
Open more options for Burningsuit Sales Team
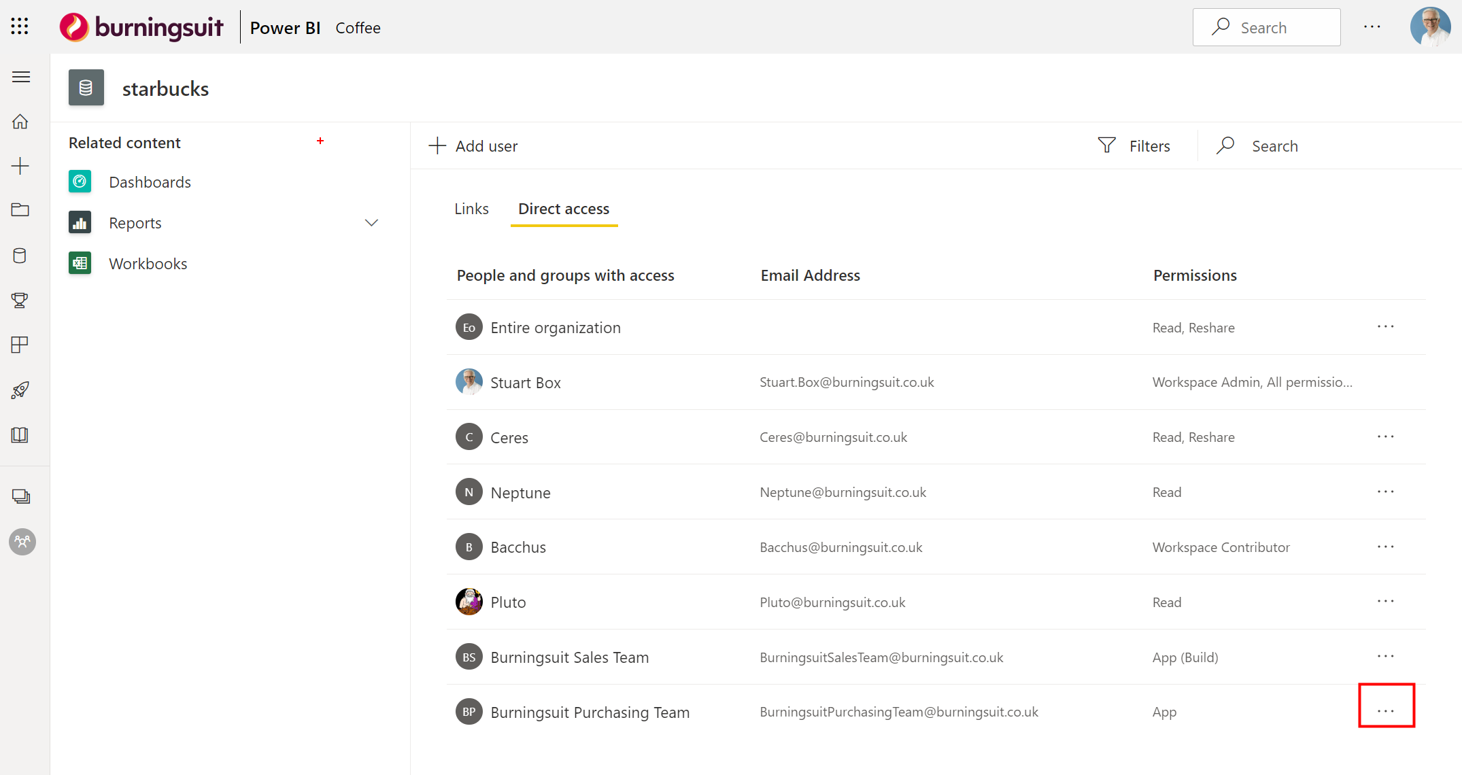1386,657
